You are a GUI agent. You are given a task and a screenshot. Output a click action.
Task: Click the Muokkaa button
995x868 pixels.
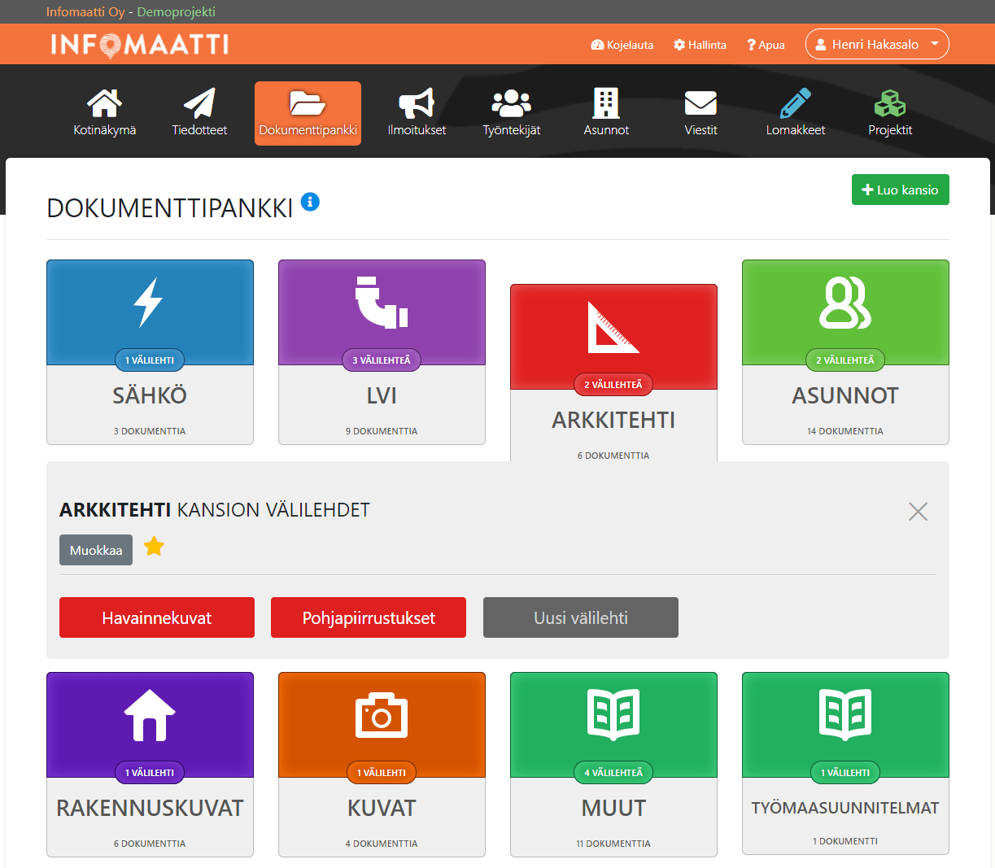[96, 550]
